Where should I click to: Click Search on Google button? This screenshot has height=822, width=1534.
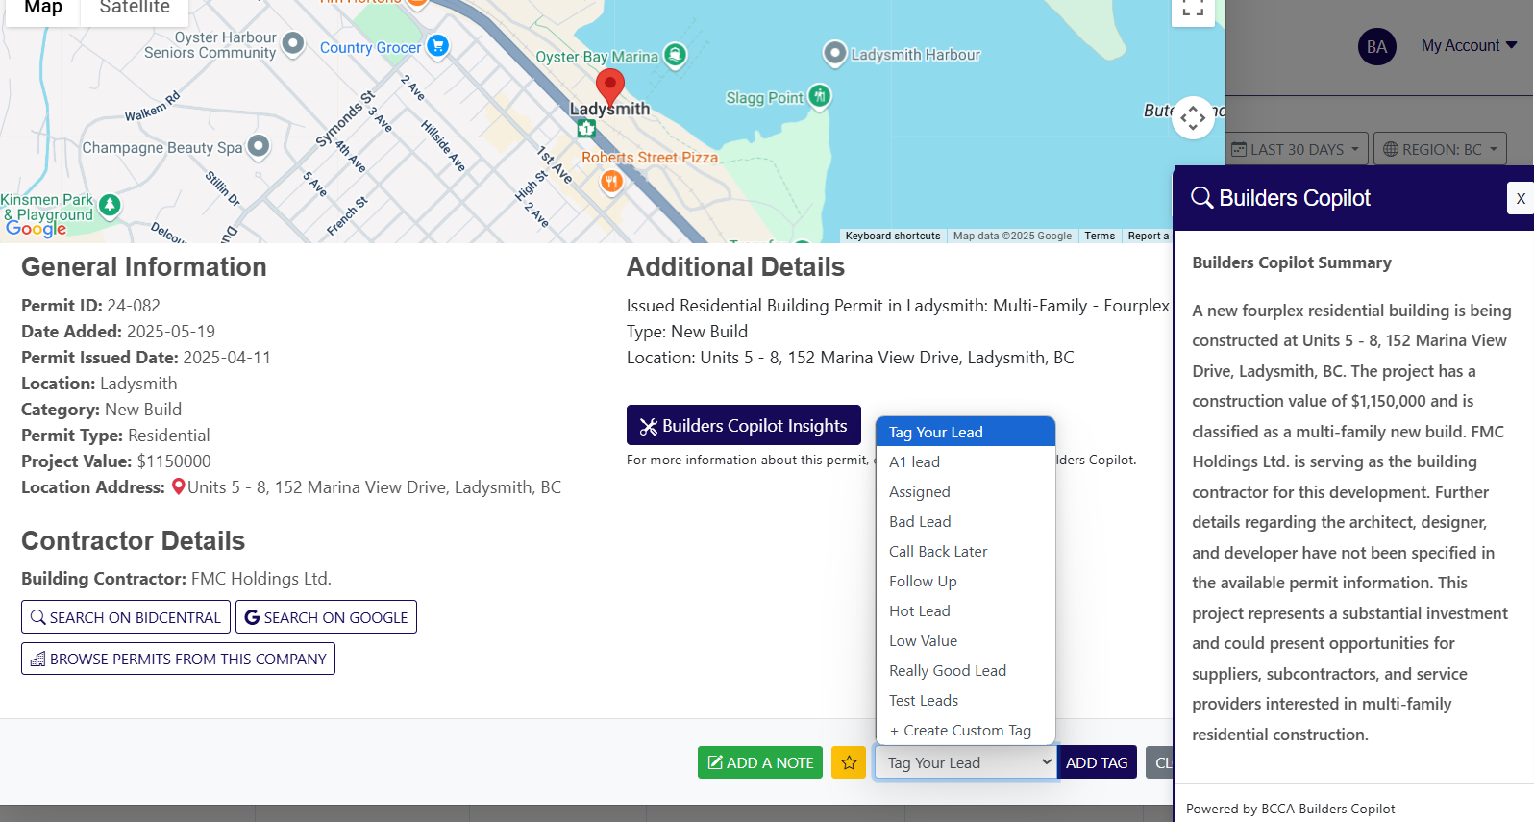point(326,617)
